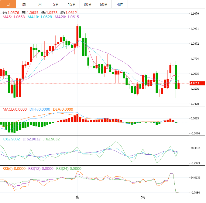Click the 2月 date axis marker

coord(77,197)
